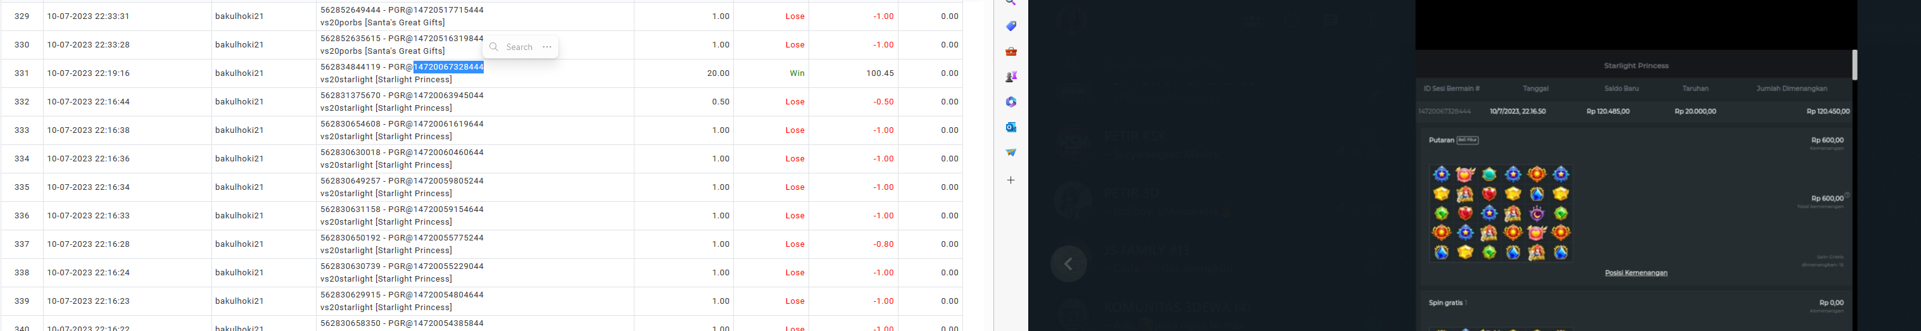Click timestamp 10-07-2023 22:16:33

[x=88, y=215]
